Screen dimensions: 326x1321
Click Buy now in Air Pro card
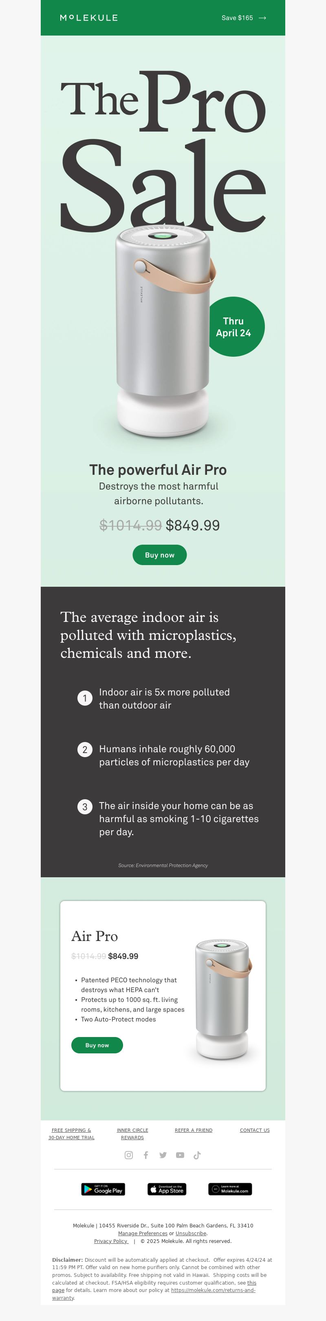pos(97,1045)
